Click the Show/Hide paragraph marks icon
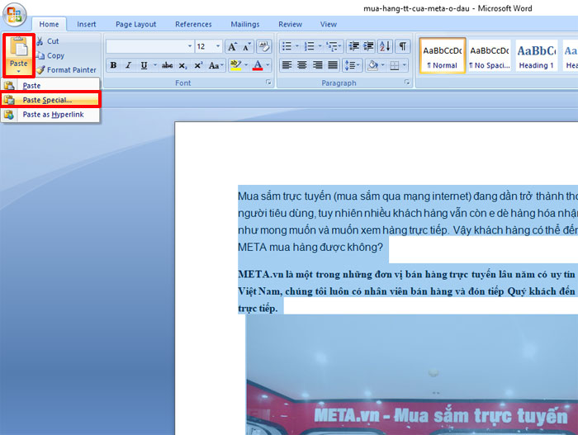578x435 pixels. pos(402,46)
